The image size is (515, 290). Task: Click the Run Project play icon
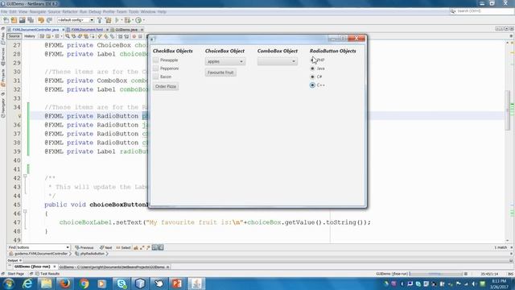[x=117, y=20]
